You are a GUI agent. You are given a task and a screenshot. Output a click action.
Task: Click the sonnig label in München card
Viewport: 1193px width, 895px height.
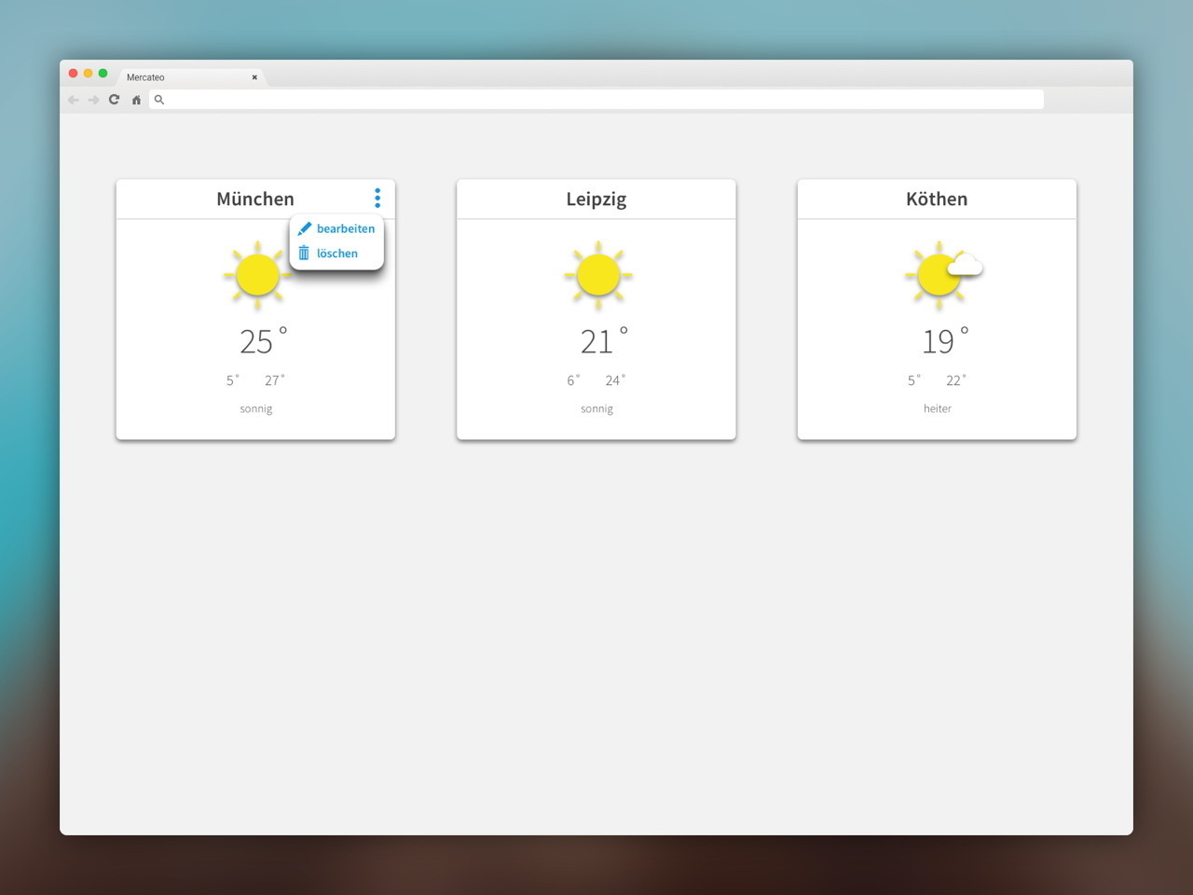tap(256, 408)
